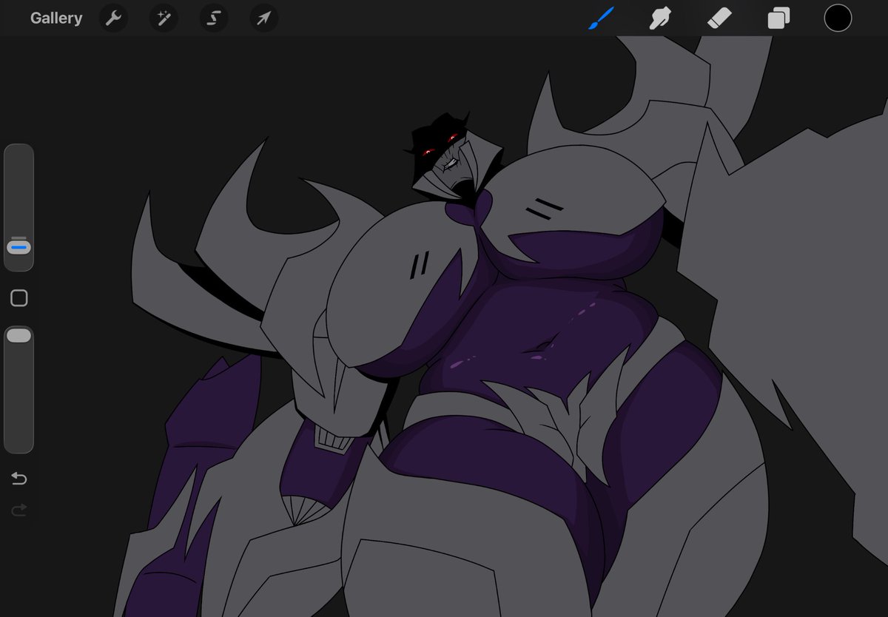888x617 pixels.
Task: Undo the last stroke
Action: pyautogui.click(x=19, y=479)
